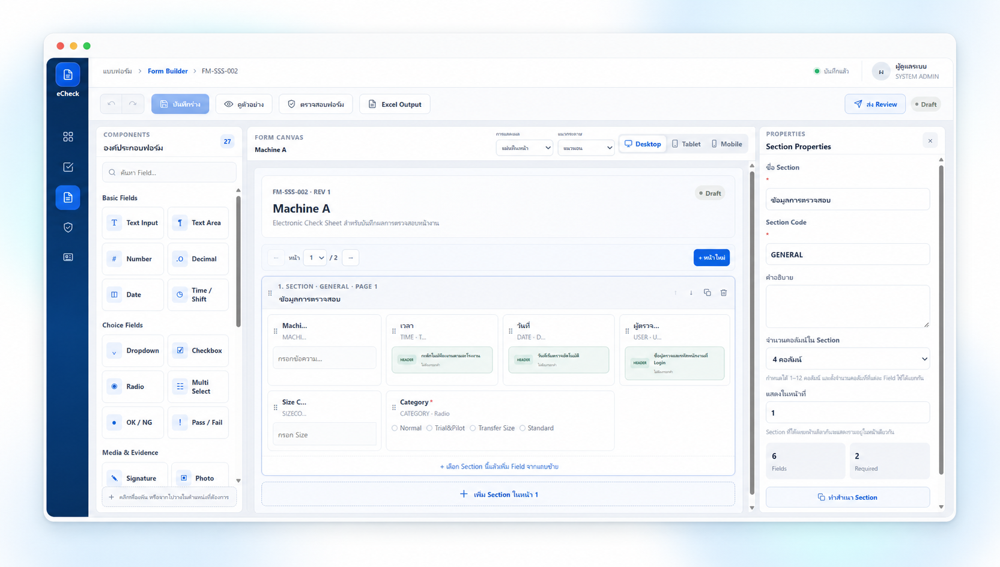Switch to Tablet view
1000x567 pixels.
[x=686, y=144]
